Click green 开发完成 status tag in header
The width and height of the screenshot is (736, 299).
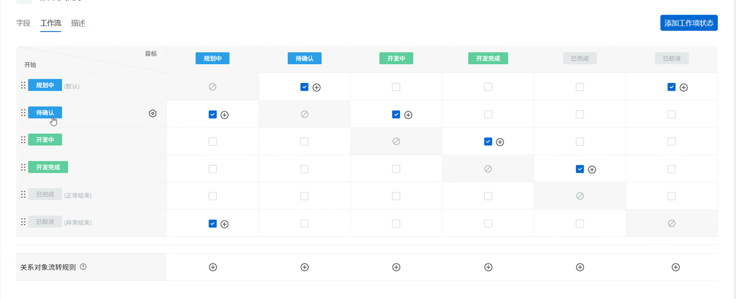[488, 58]
